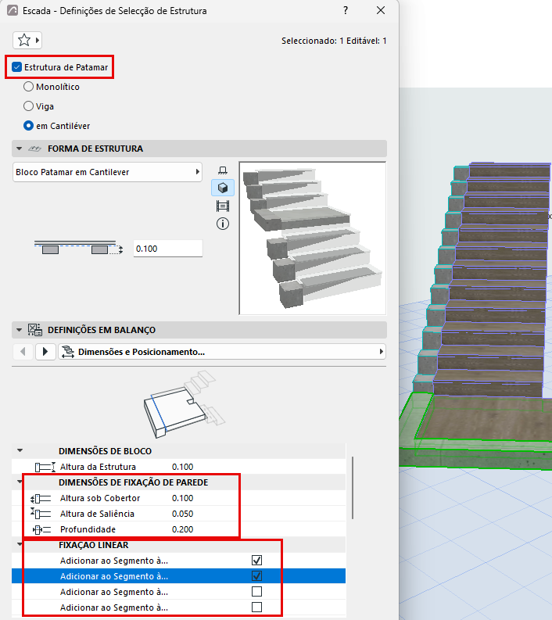The height and width of the screenshot is (620, 552).
Task: Click the info preview icon
Action: pyautogui.click(x=223, y=224)
